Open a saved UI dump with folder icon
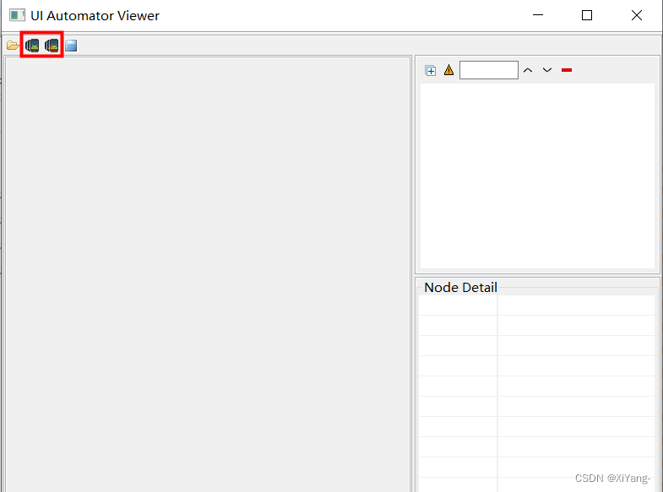 coord(13,46)
